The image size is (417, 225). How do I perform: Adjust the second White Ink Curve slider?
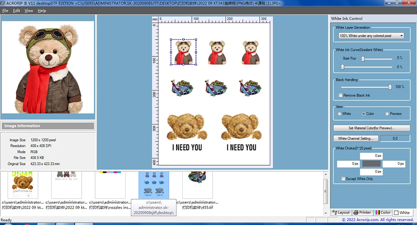(x=342, y=67)
